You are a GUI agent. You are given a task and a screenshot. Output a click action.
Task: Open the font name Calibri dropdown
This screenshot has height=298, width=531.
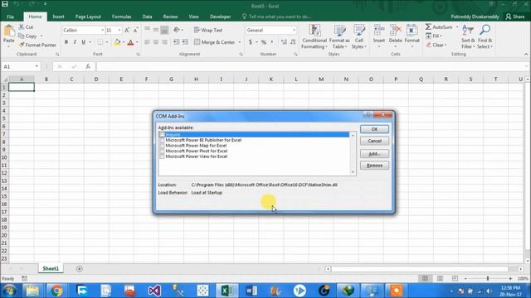point(102,31)
